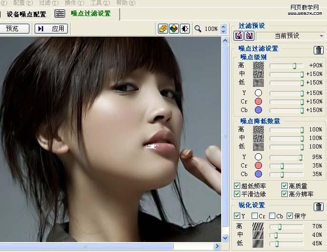Click sharpening 中 frequency texture icon
This screenshot has height=252, width=327.
click(x=258, y=235)
